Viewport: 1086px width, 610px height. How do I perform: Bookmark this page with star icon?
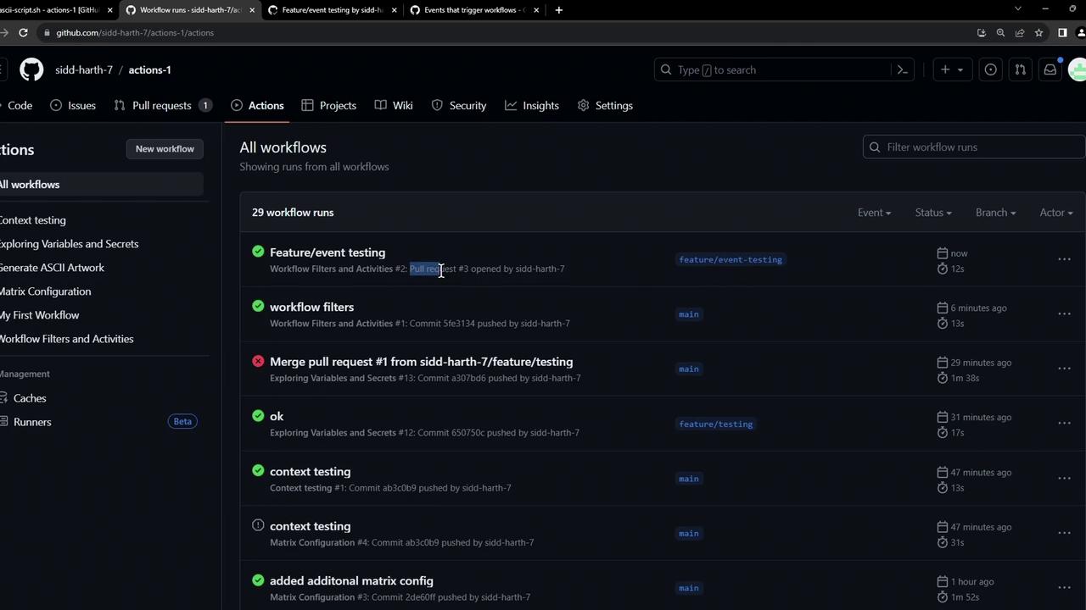pos(1038,32)
